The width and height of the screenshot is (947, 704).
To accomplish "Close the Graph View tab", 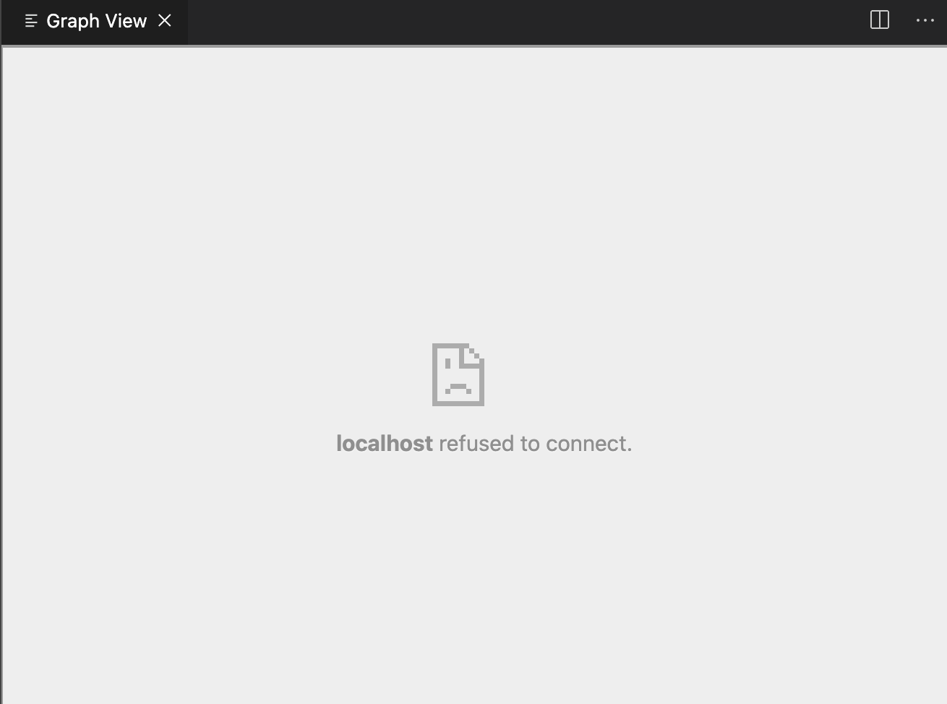I will 165,20.
